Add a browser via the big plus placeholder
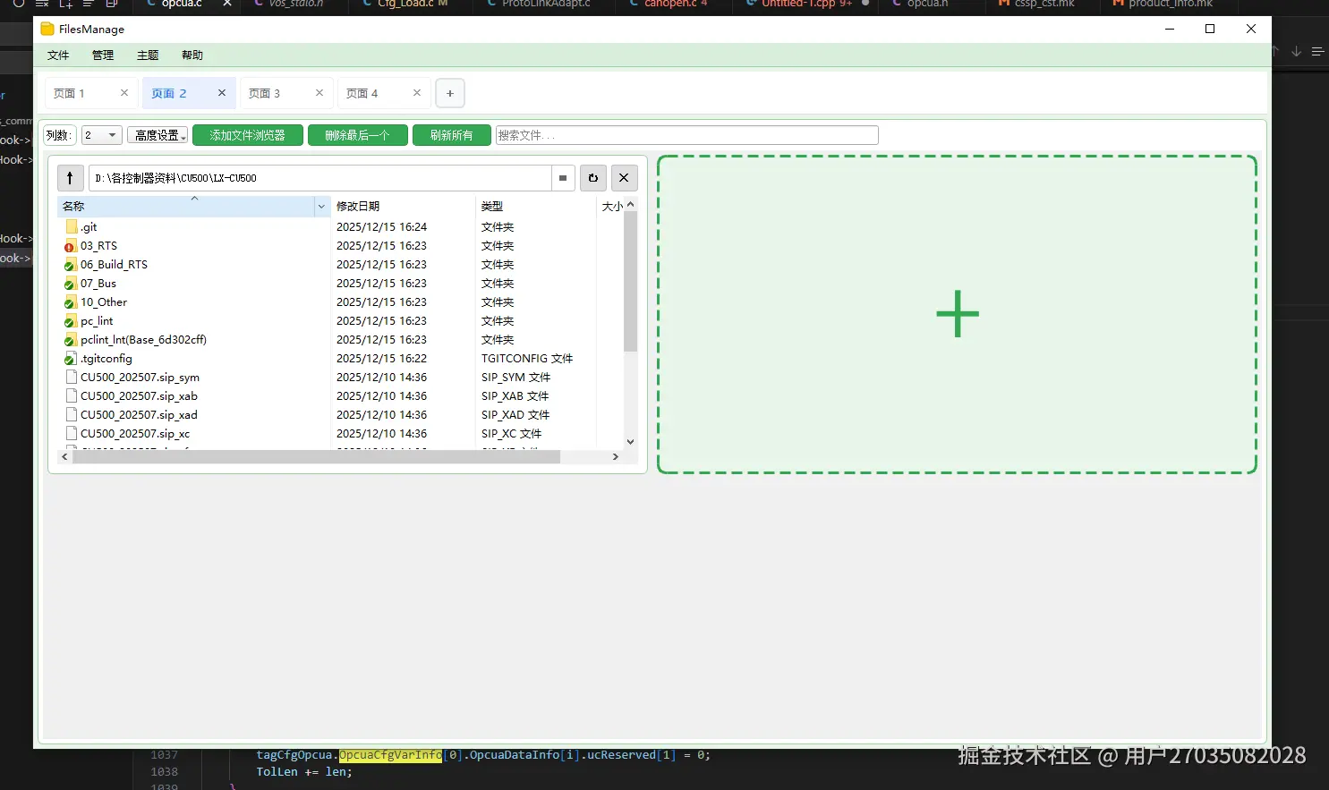Screen dimensions: 1329x790 (x=958, y=314)
